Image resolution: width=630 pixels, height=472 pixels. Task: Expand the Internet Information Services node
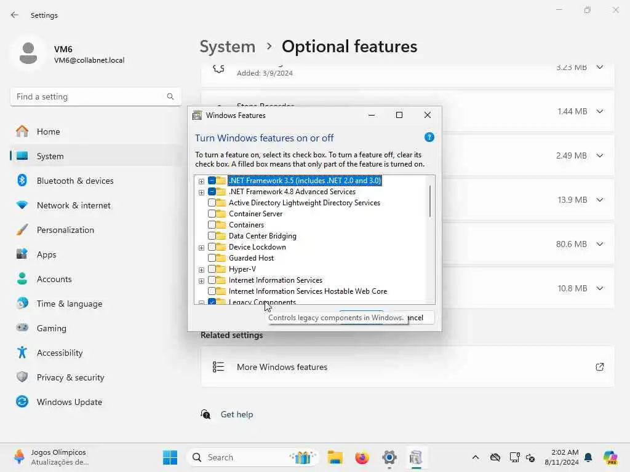201,281
